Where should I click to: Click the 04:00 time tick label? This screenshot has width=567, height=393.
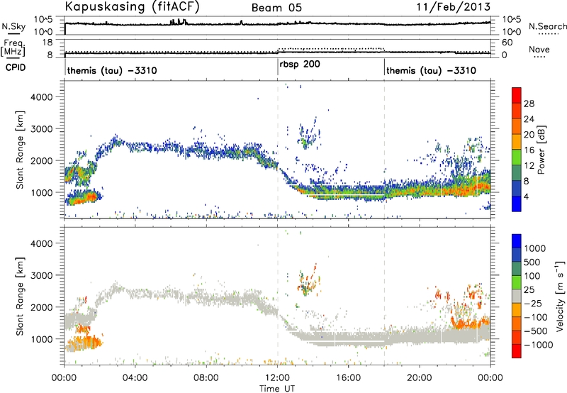pos(135,378)
